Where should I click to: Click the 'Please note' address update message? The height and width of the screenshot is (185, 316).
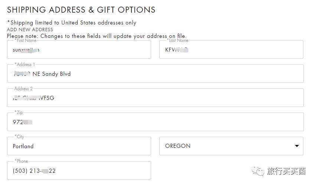click(97, 36)
